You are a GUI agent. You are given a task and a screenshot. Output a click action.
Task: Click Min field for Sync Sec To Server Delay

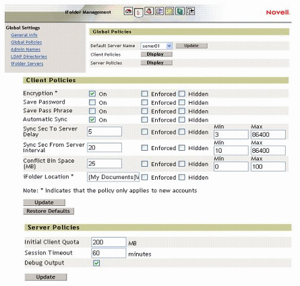tap(231, 135)
